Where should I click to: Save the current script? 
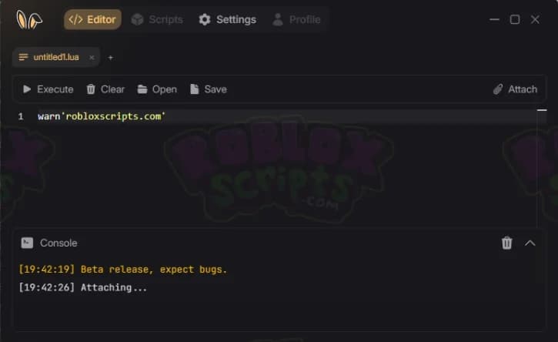[x=208, y=89]
